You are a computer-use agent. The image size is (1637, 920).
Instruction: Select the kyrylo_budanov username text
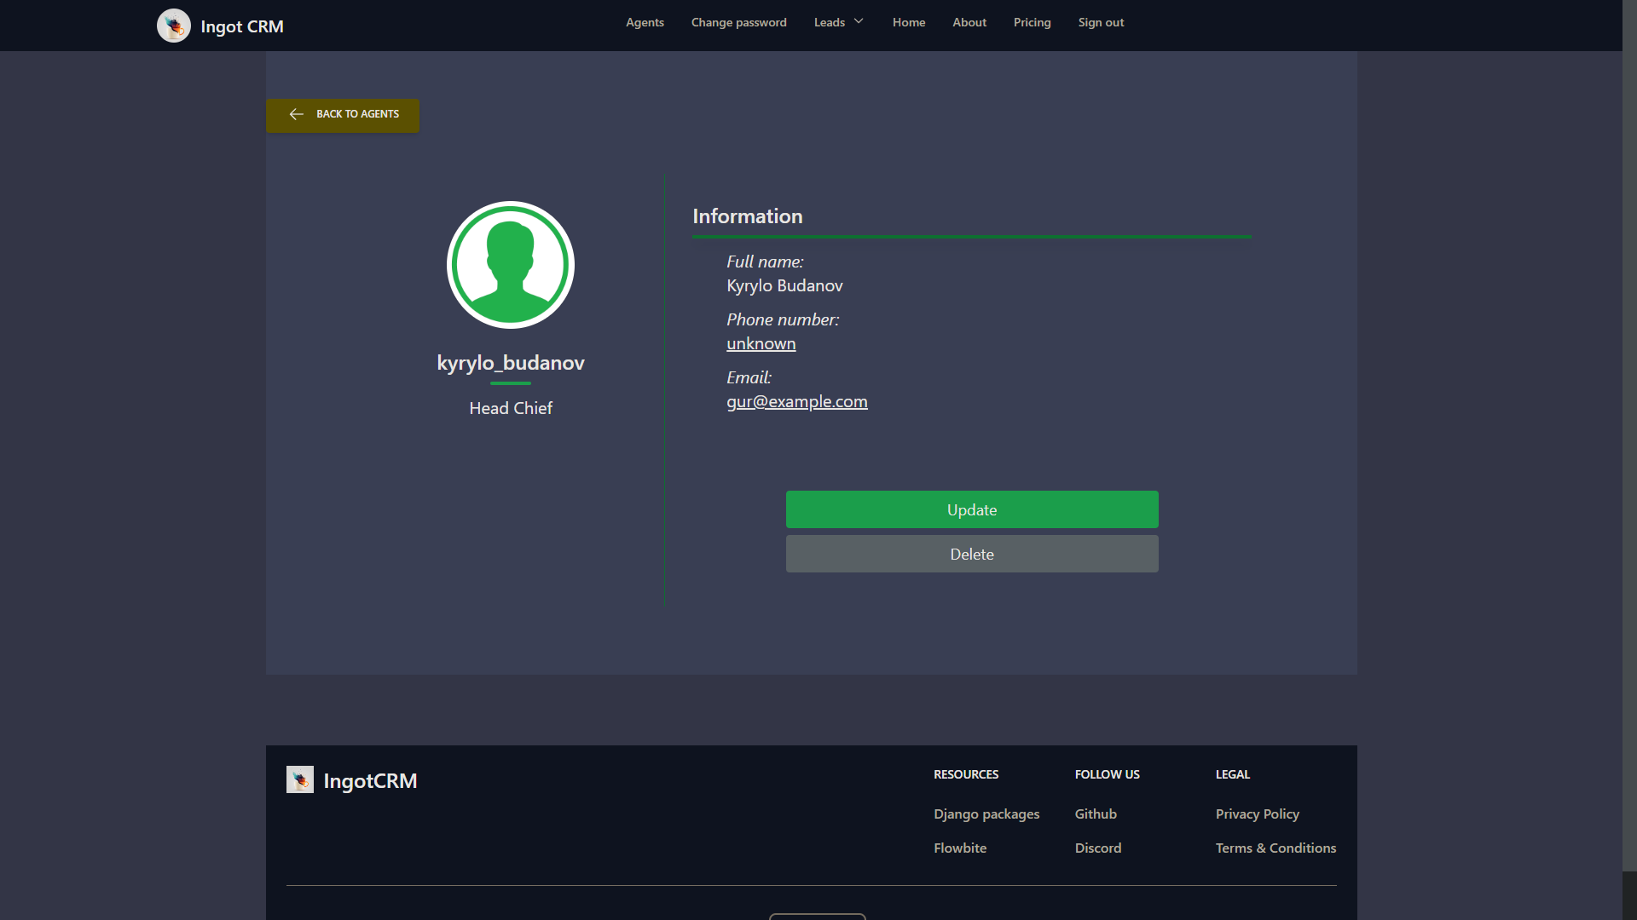(511, 363)
